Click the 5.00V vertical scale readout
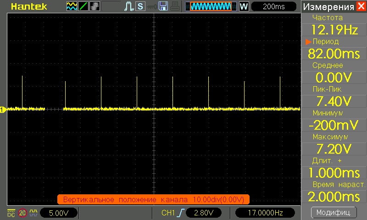Image resolution: width=367 pixels, height=220 pixels. tap(59, 213)
